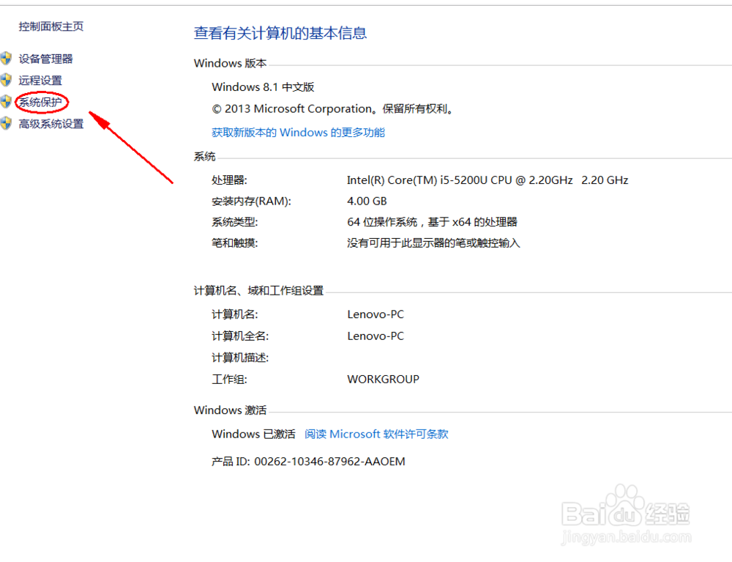Screen dimensions: 732x562
Task: Click the shield icon beside 远程设置
Action: (7, 80)
